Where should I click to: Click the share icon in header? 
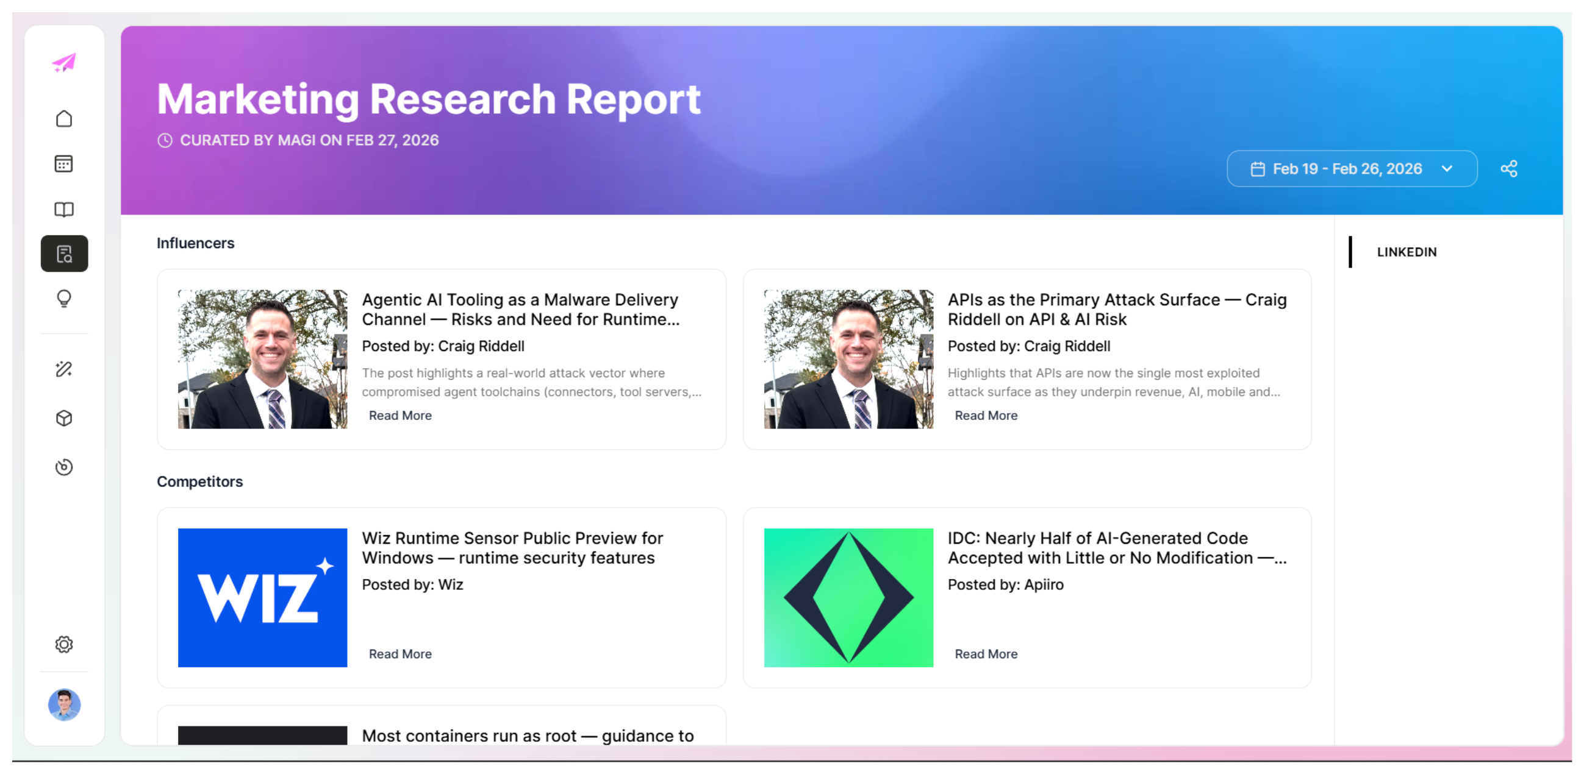1508,168
